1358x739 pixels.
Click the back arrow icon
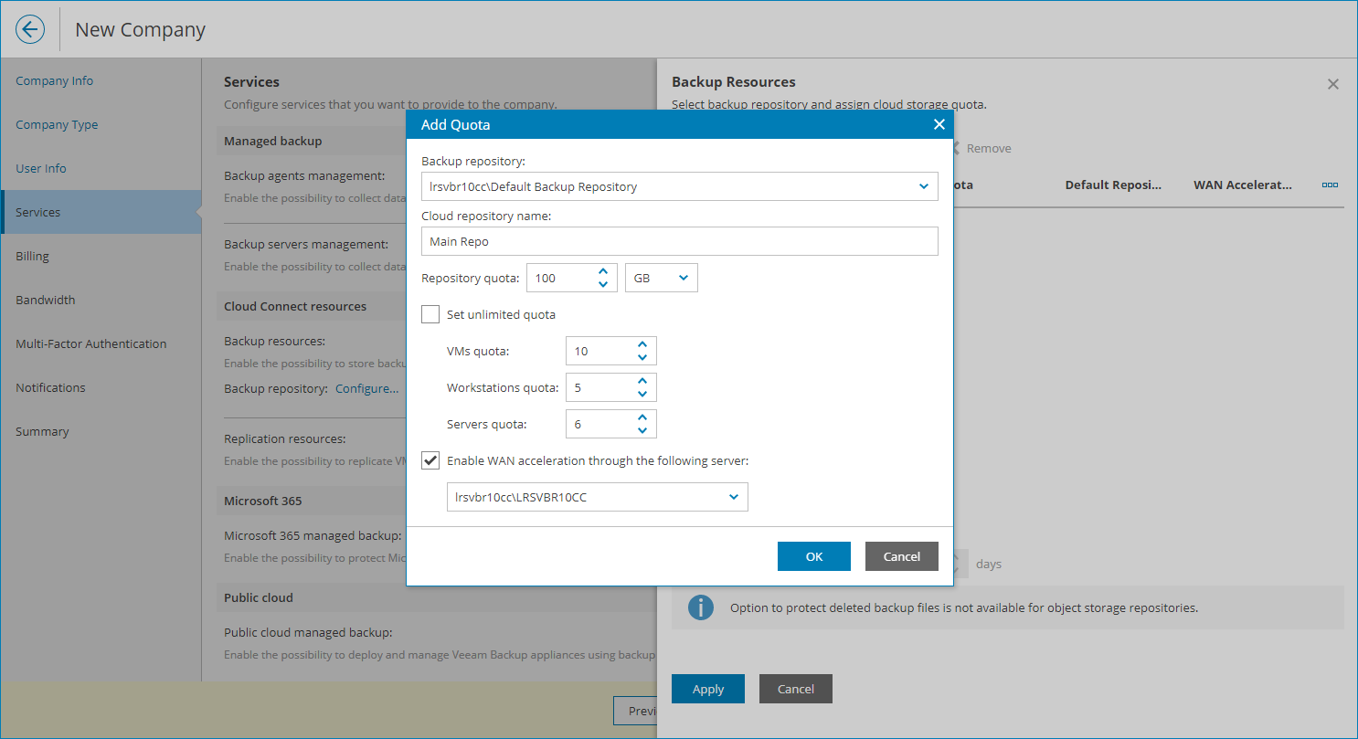30,29
